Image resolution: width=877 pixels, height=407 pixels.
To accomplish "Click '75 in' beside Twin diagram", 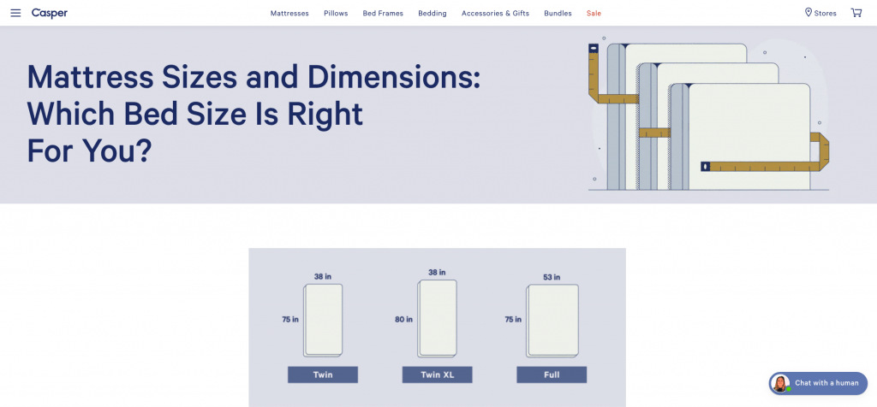I will pos(290,320).
